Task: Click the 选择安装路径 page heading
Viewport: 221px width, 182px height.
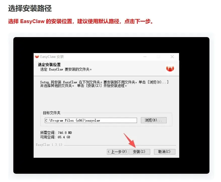Action: [30, 8]
